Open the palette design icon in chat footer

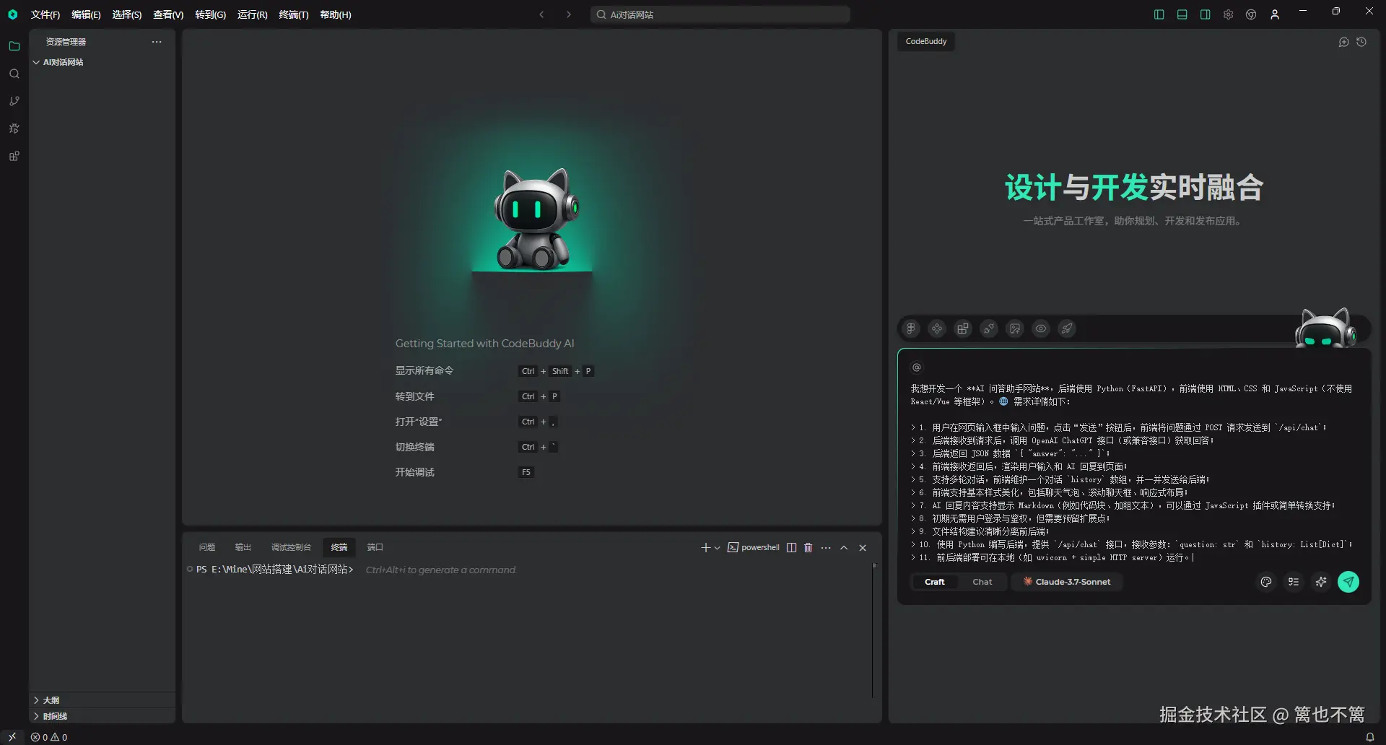click(1266, 582)
